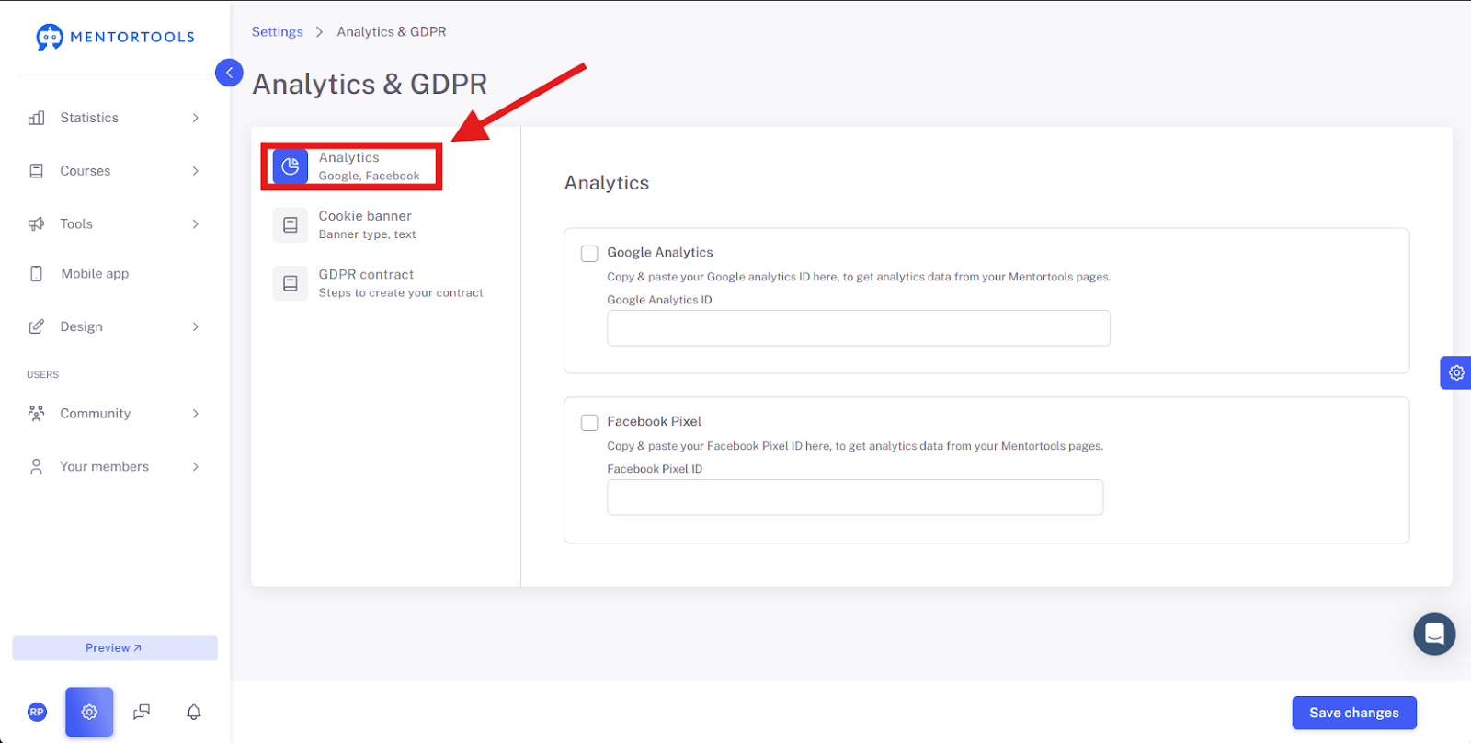
Task: Click the Facebook Pixel ID input field
Action: tap(855, 497)
